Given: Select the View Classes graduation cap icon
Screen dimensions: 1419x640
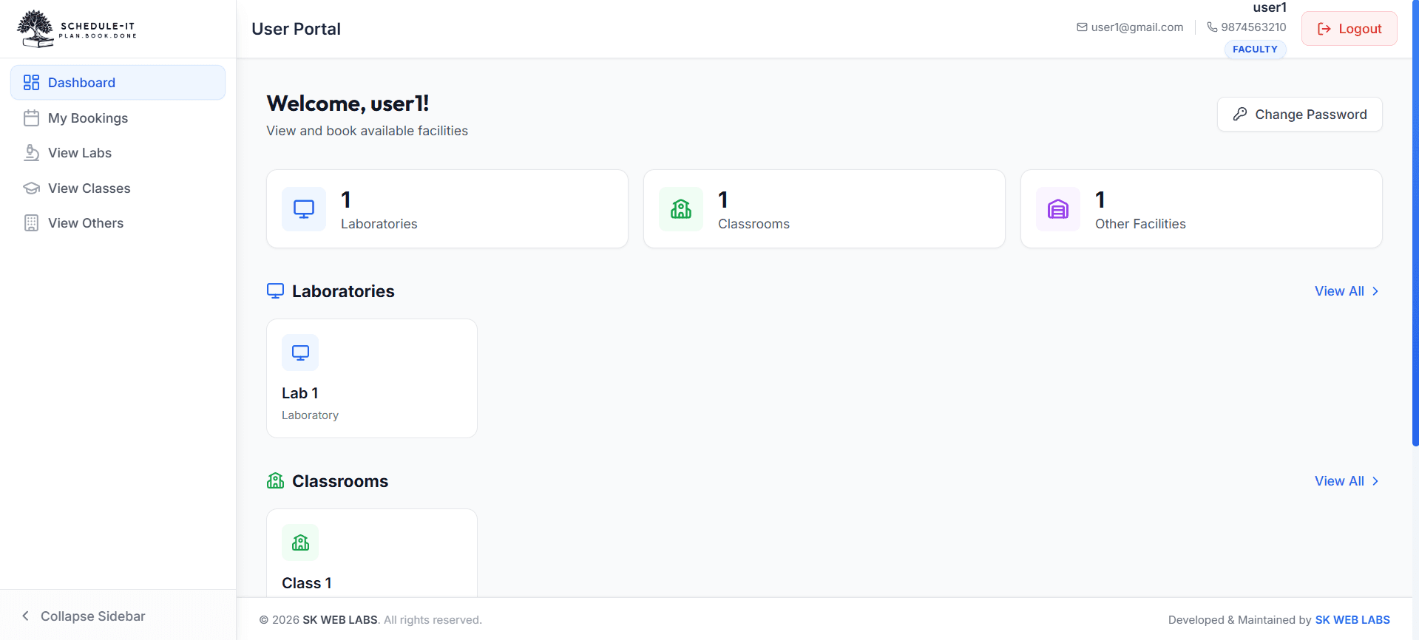Looking at the screenshot, I should click(x=31, y=188).
